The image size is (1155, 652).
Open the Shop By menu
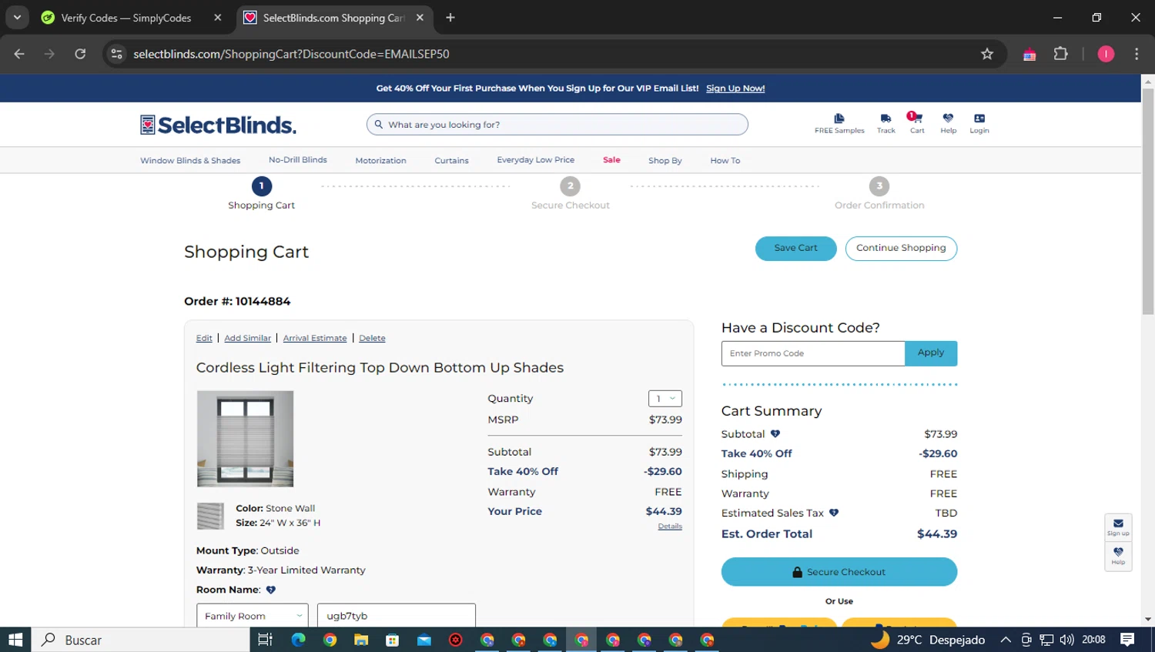tap(665, 161)
